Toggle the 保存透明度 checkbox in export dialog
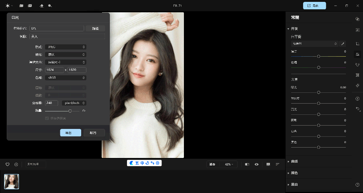The image size is (363, 193). (47, 118)
